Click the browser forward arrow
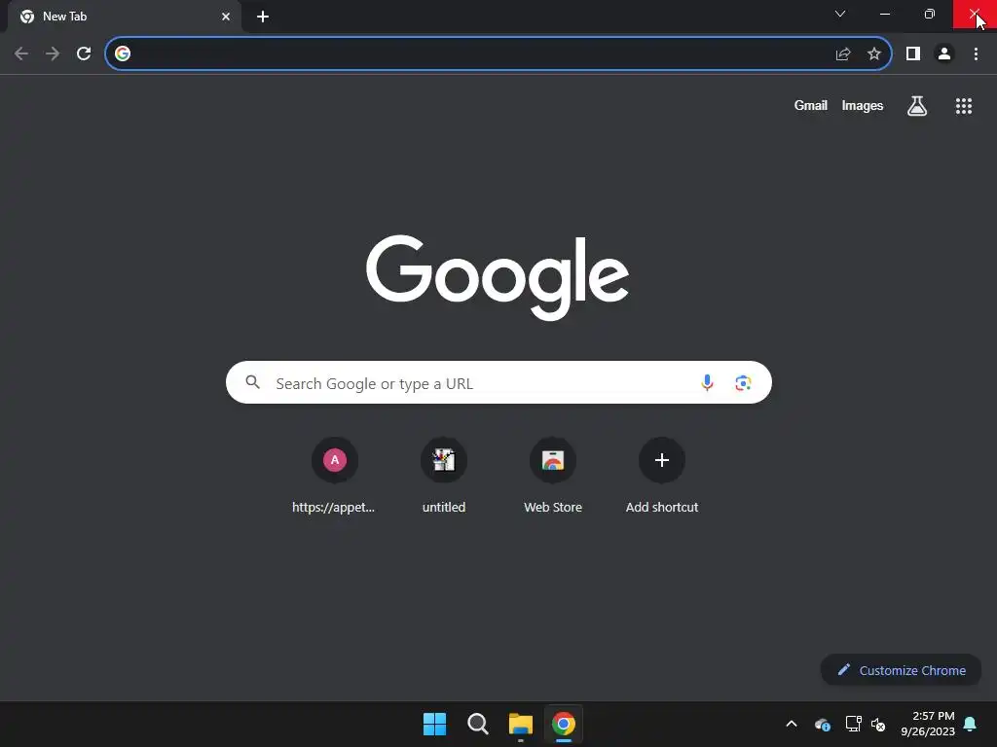This screenshot has width=997, height=747. click(x=53, y=53)
